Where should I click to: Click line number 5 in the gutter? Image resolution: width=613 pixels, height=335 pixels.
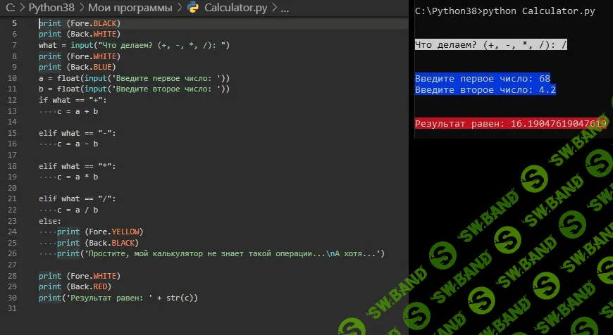pyautogui.click(x=14, y=23)
